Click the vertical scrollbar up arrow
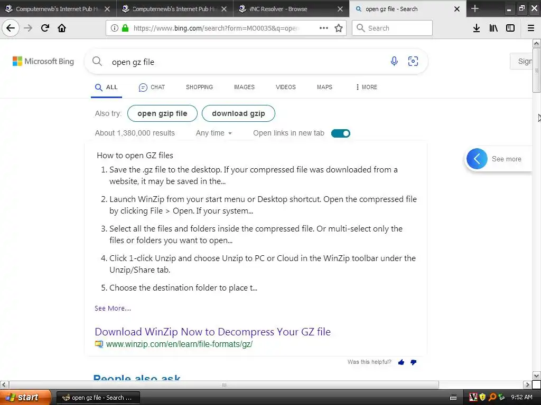Viewport: 541px width, 405px height. pyautogui.click(x=537, y=43)
